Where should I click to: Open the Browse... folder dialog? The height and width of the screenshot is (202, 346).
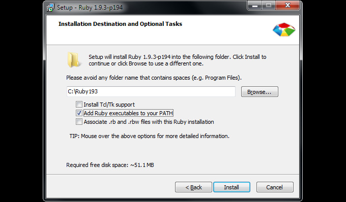(x=259, y=91)
